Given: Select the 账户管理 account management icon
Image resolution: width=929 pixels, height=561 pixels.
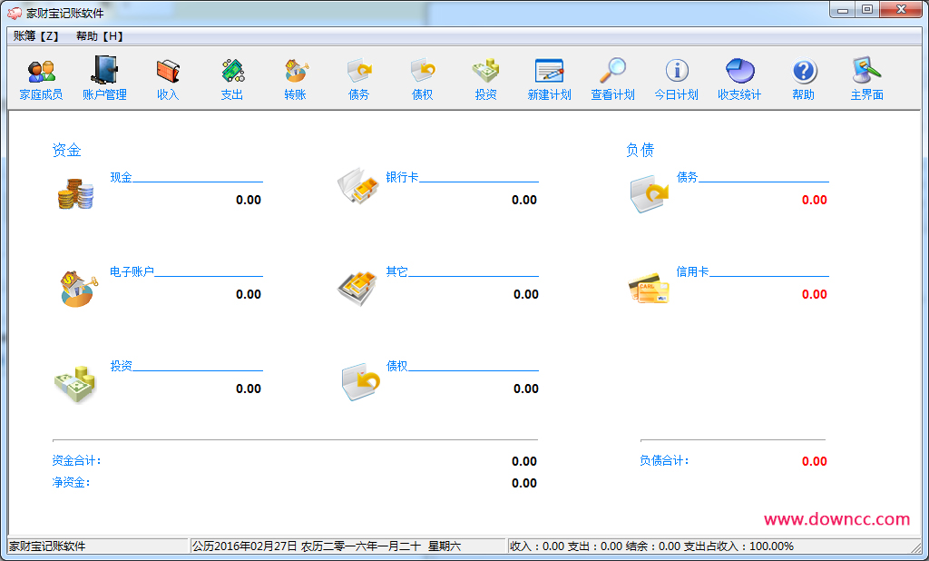Looking at the screenshot, I should pyautogui.click(x=103, y=78).
